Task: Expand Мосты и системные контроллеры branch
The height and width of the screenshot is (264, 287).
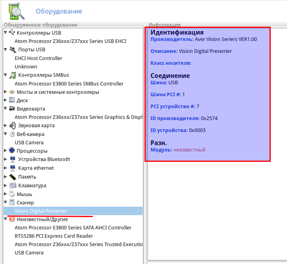Action: [6, 92]
